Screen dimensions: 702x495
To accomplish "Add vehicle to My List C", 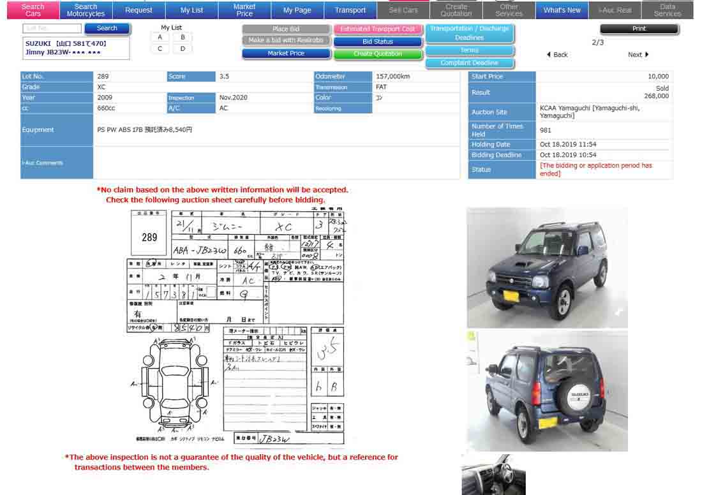I will click(160, 48).
